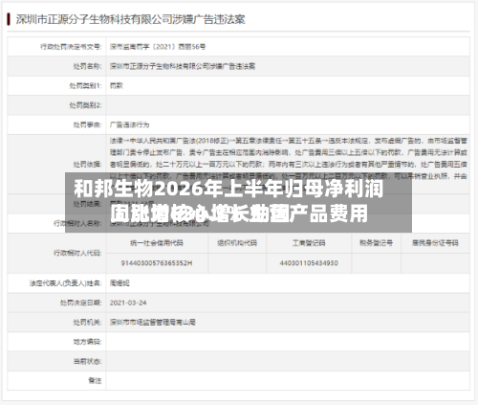Click the date 2021-03-24

(128, 303)
